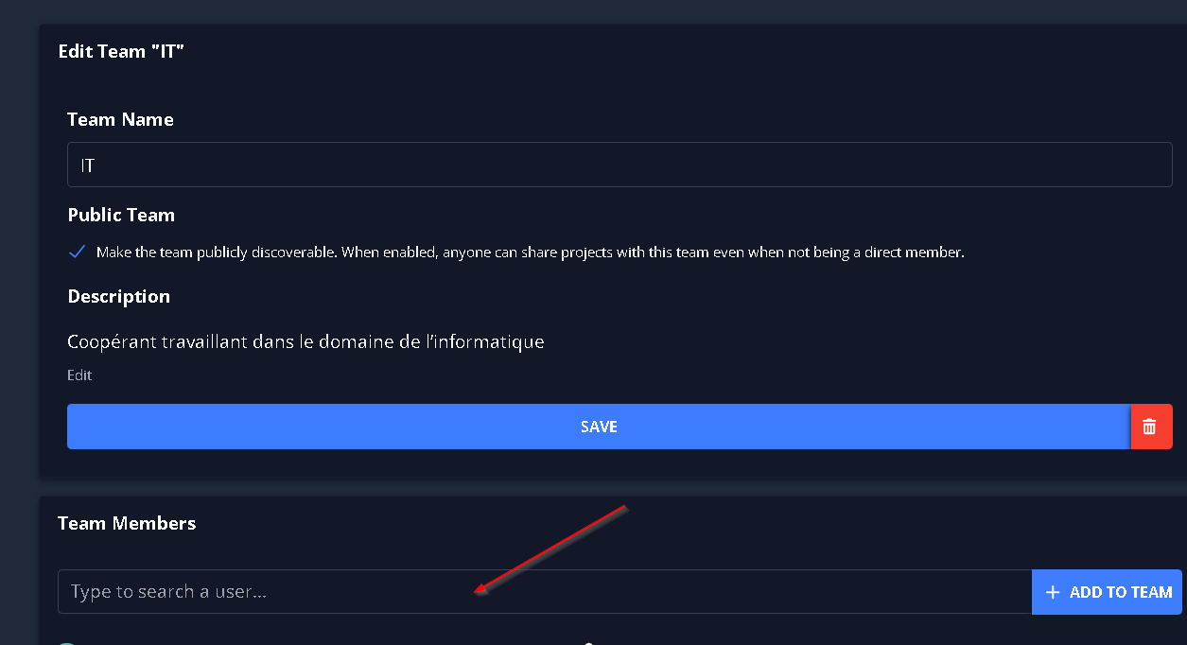The image size is (1187, 645).
Task: Click the 'Team Members' section heading
Action: click(127, 523)
